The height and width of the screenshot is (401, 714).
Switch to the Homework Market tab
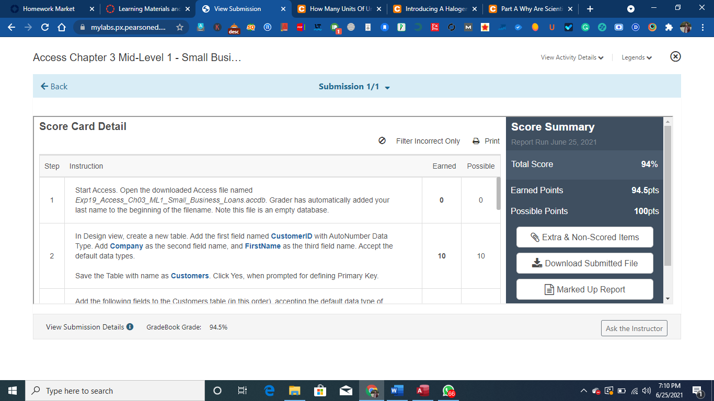[x=50, y=9]
